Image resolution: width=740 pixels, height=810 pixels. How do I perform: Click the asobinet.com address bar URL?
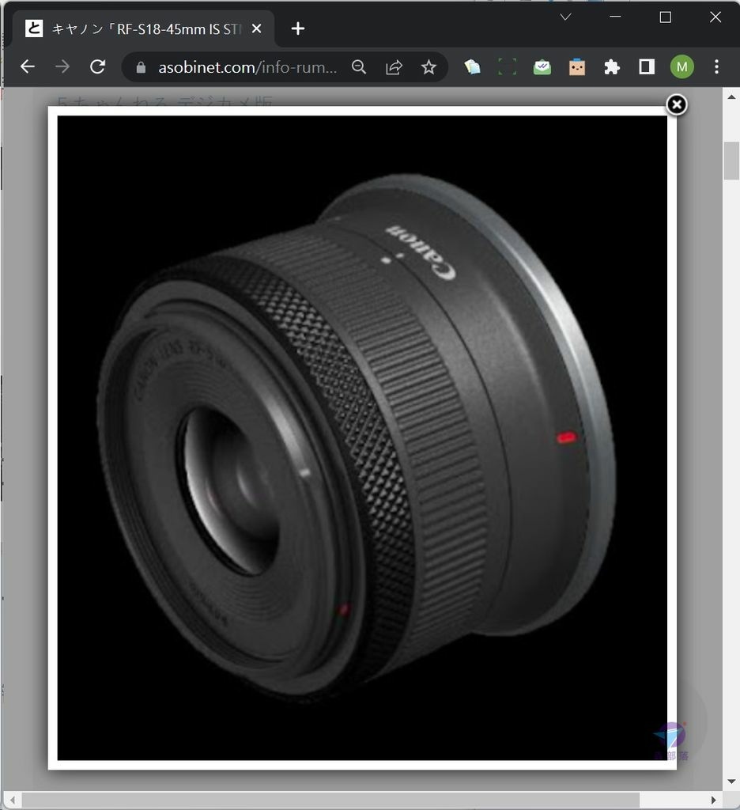pos(247,67)
